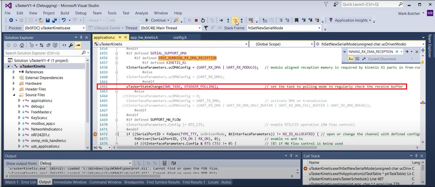Click the Save All icon
This screenshot has width=435, height=187.
coord(54,20)
